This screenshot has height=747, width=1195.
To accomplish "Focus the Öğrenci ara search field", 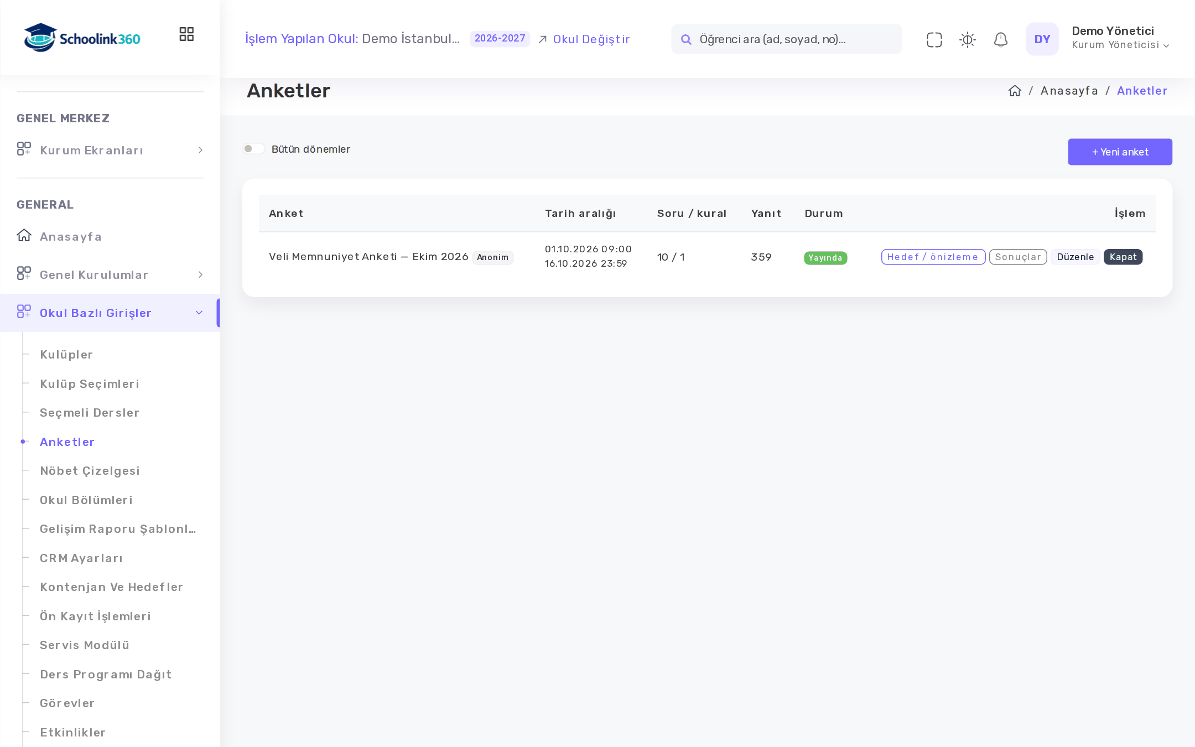I will coord(786,39).
